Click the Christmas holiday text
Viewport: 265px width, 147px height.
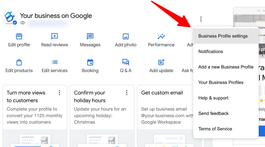click(85, 122)
